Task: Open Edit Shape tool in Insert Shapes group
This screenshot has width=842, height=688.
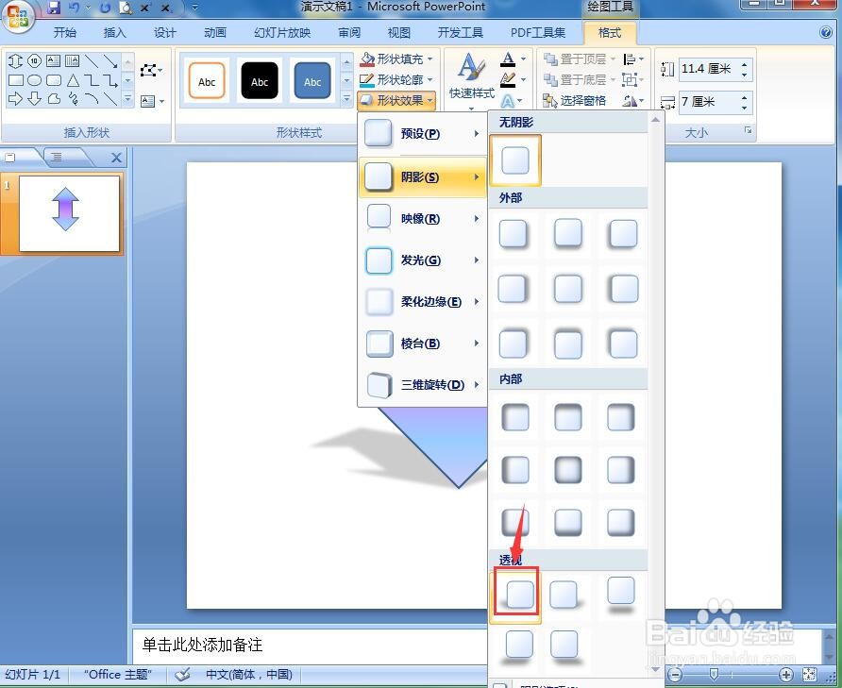Action: (x=150, y=71)
